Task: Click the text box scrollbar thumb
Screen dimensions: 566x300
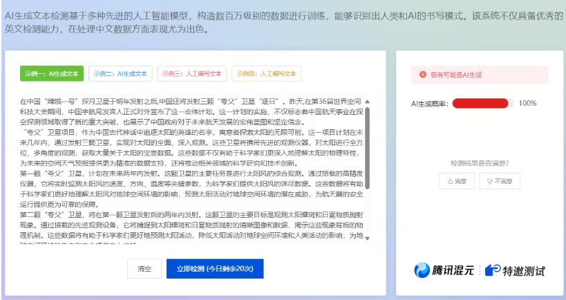Action: 368,148
